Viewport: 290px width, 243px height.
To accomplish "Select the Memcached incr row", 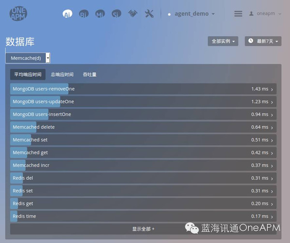I will click(x=144, y=165).
